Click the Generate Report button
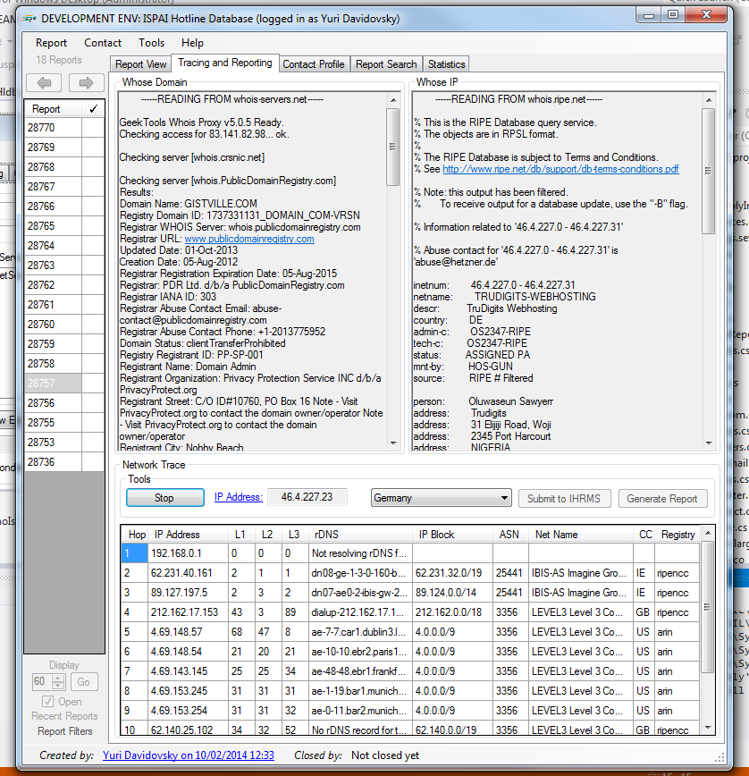 pos(662,498)
